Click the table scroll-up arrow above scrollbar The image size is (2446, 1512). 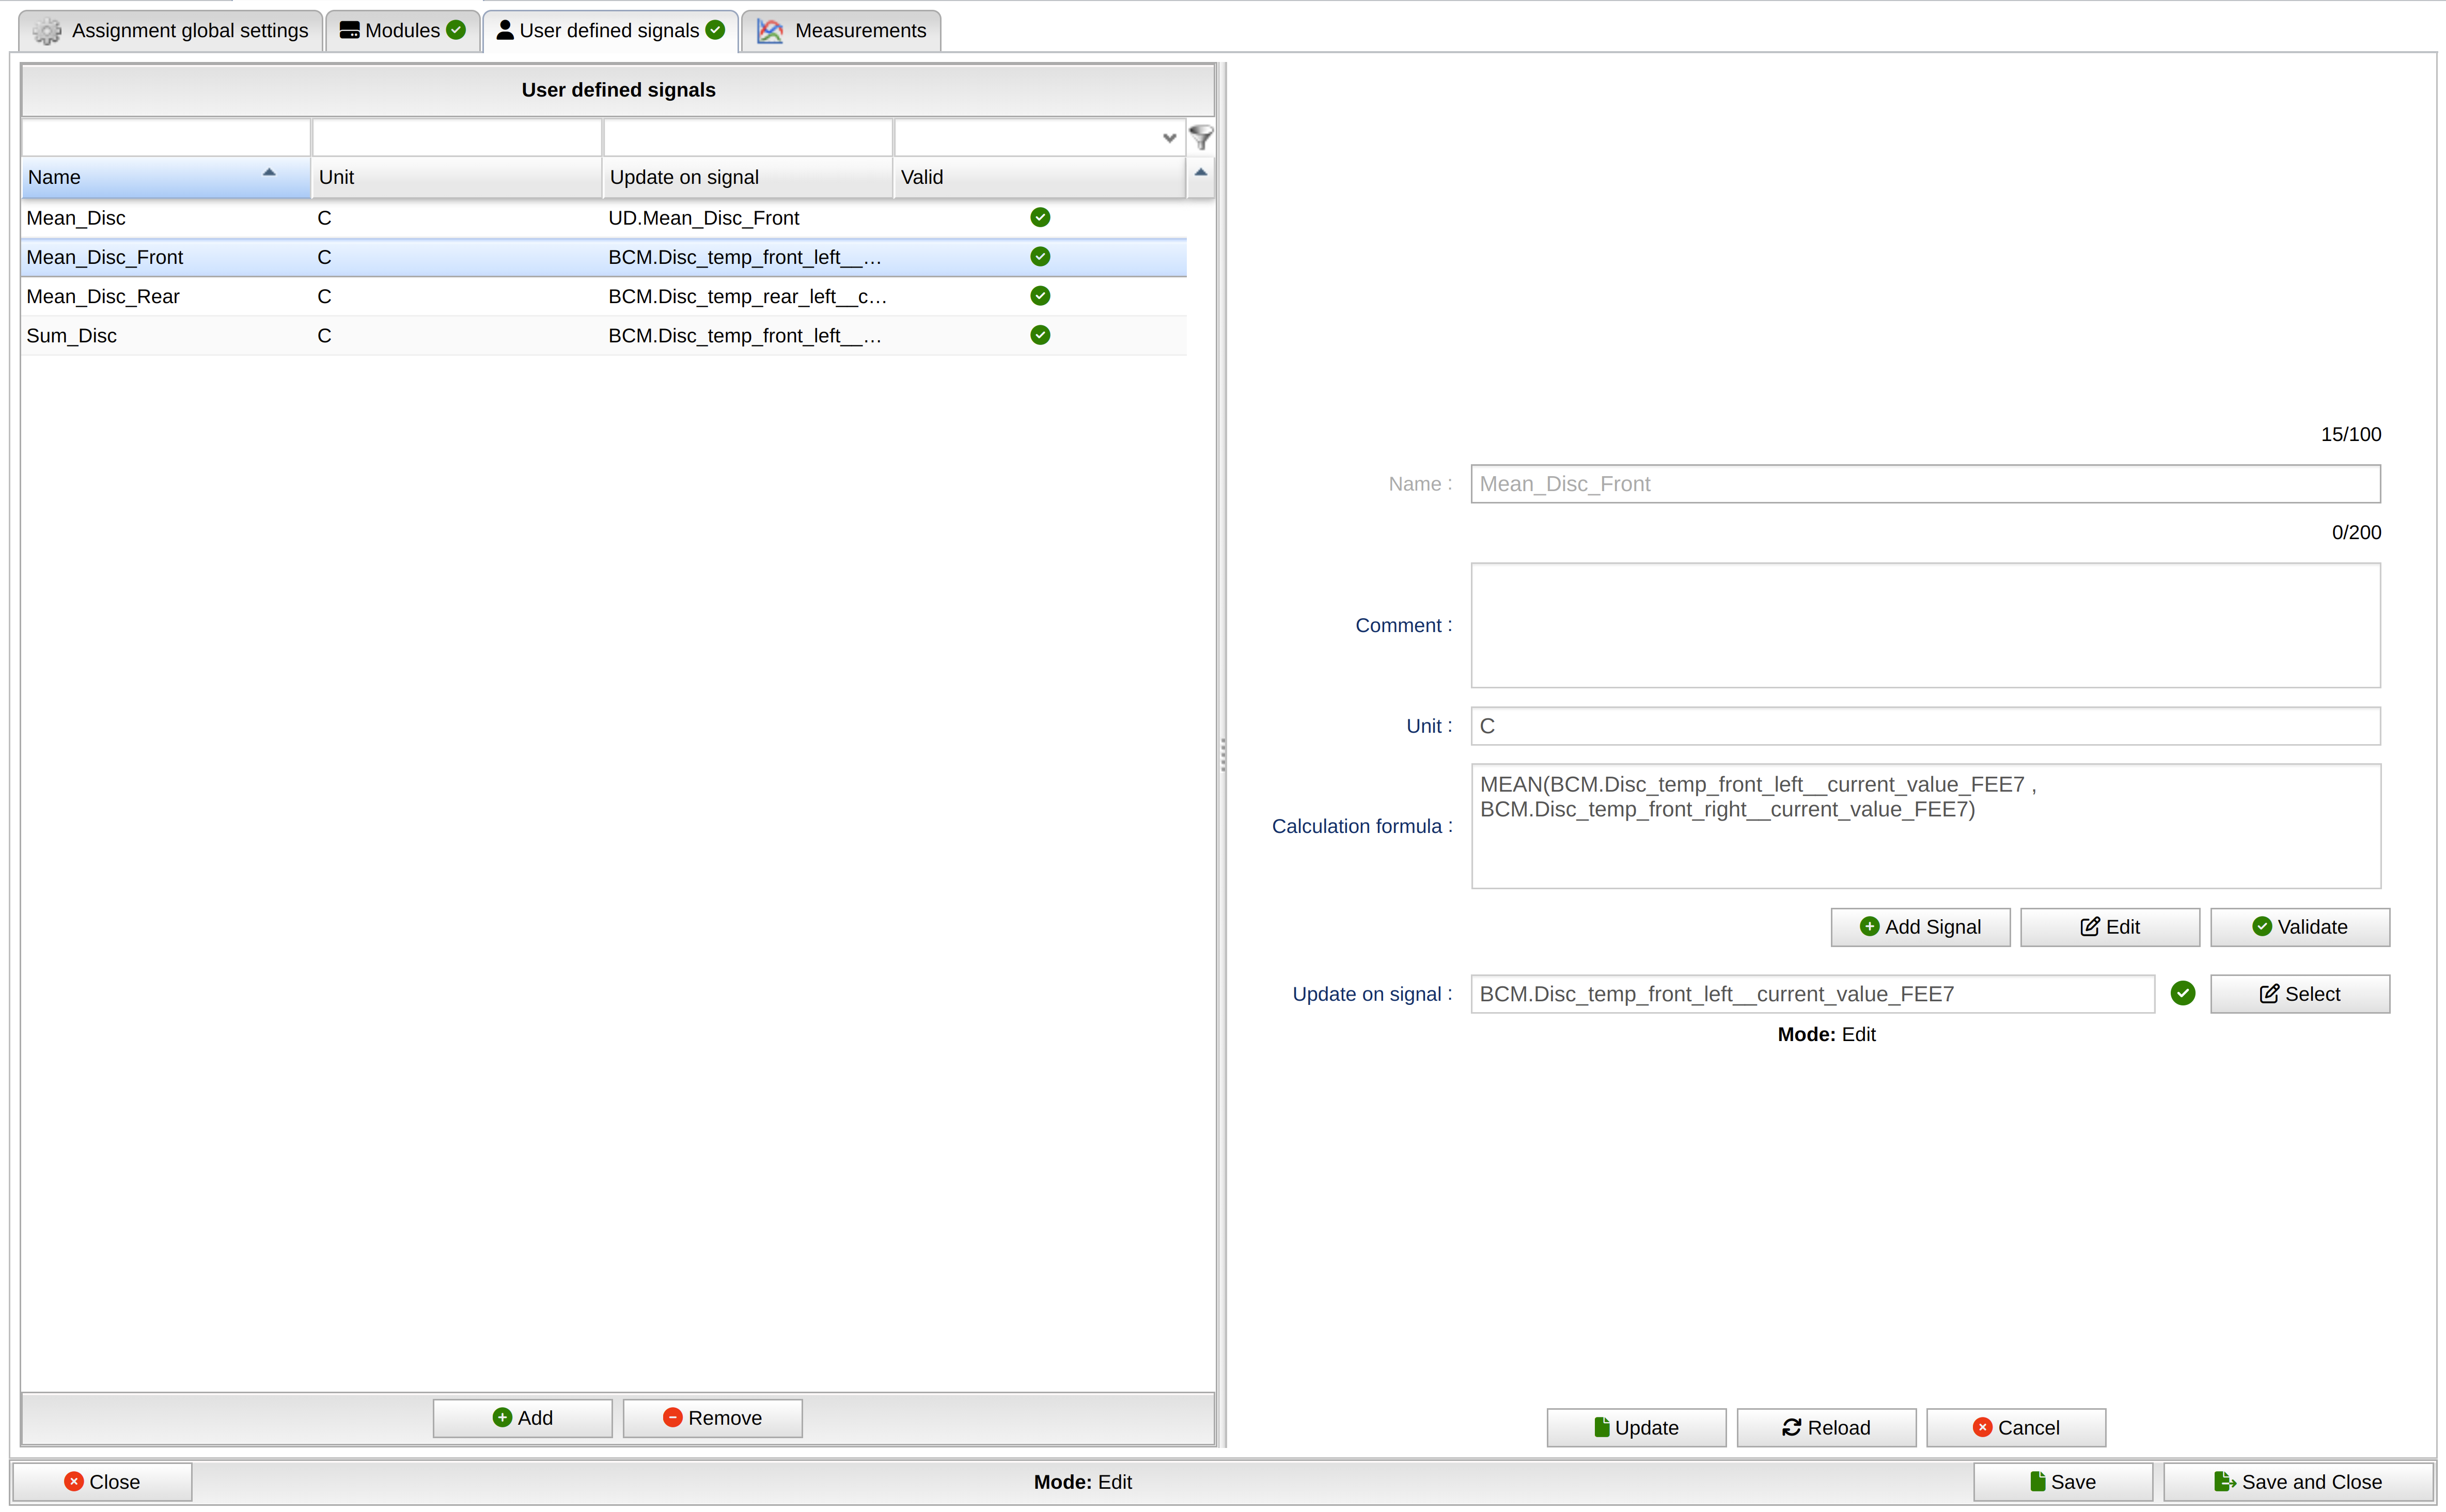tap(1200, 173)
